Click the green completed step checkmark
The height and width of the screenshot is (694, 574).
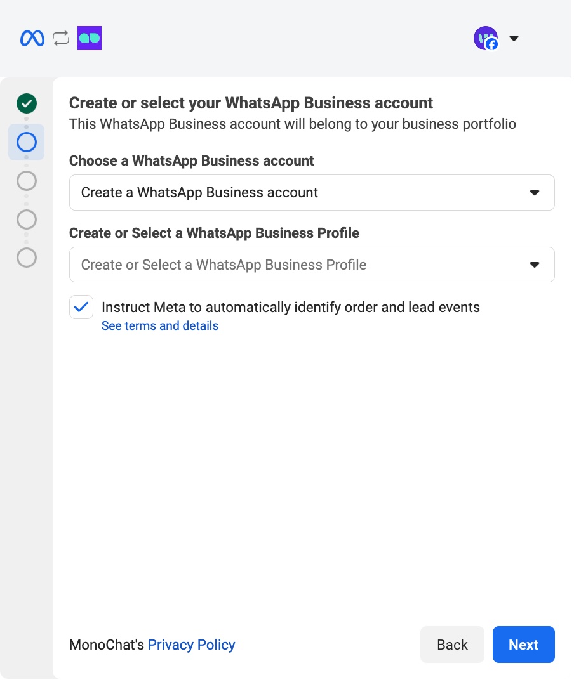point(26,103)
